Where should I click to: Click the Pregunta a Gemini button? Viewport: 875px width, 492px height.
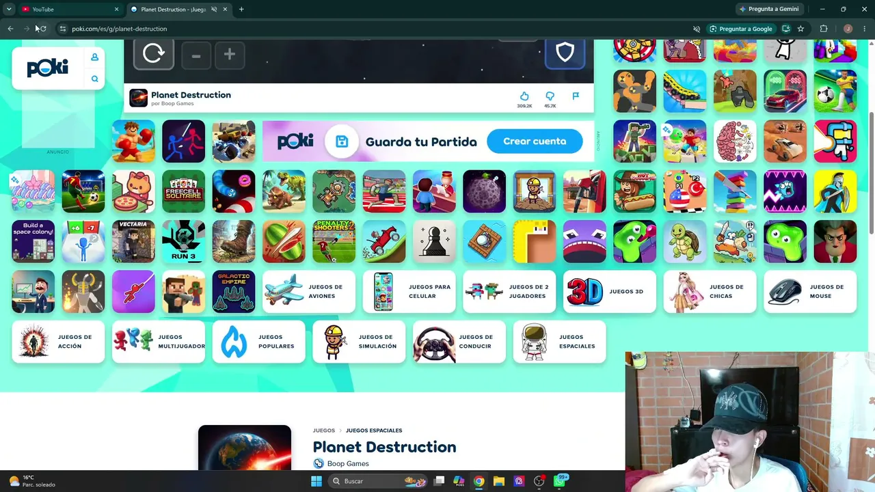coord(768,9)
